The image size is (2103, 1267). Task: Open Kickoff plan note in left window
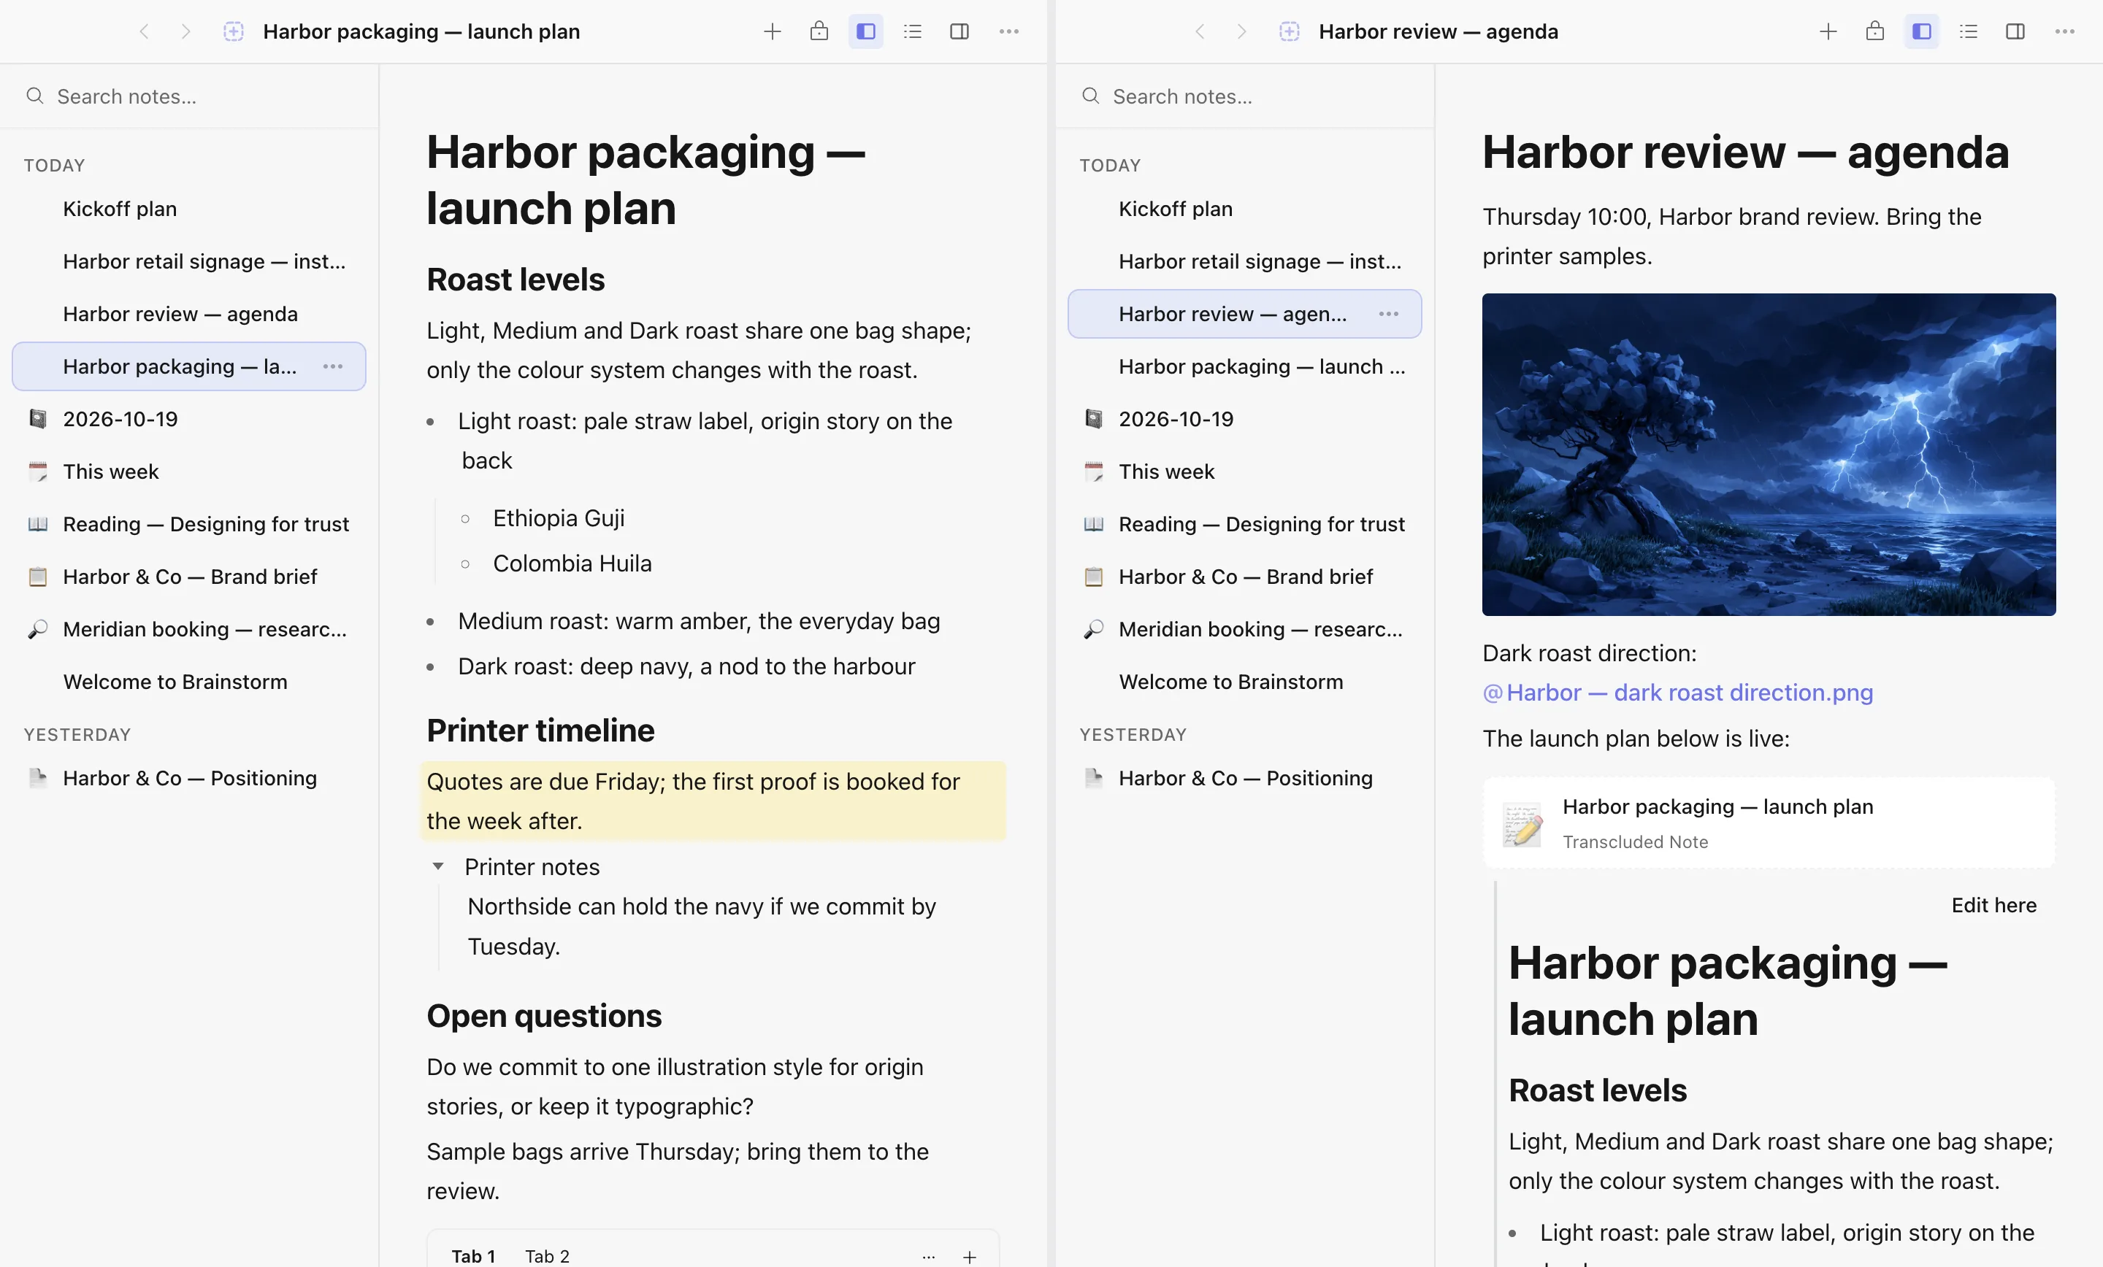pos(188,209)
